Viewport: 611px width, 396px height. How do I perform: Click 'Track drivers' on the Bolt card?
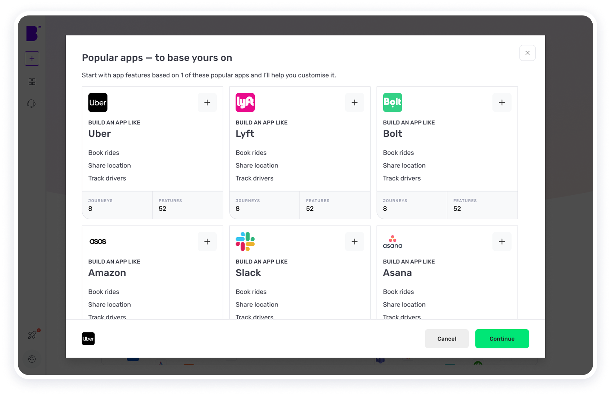tap(402, 178)
